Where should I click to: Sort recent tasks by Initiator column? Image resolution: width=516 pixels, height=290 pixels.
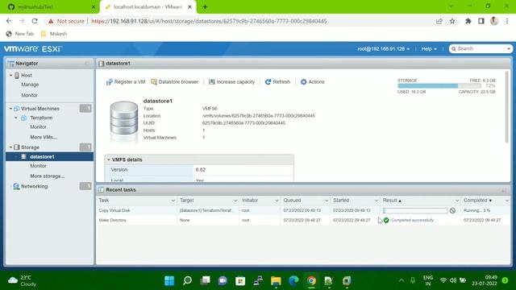tap(250, 201)
